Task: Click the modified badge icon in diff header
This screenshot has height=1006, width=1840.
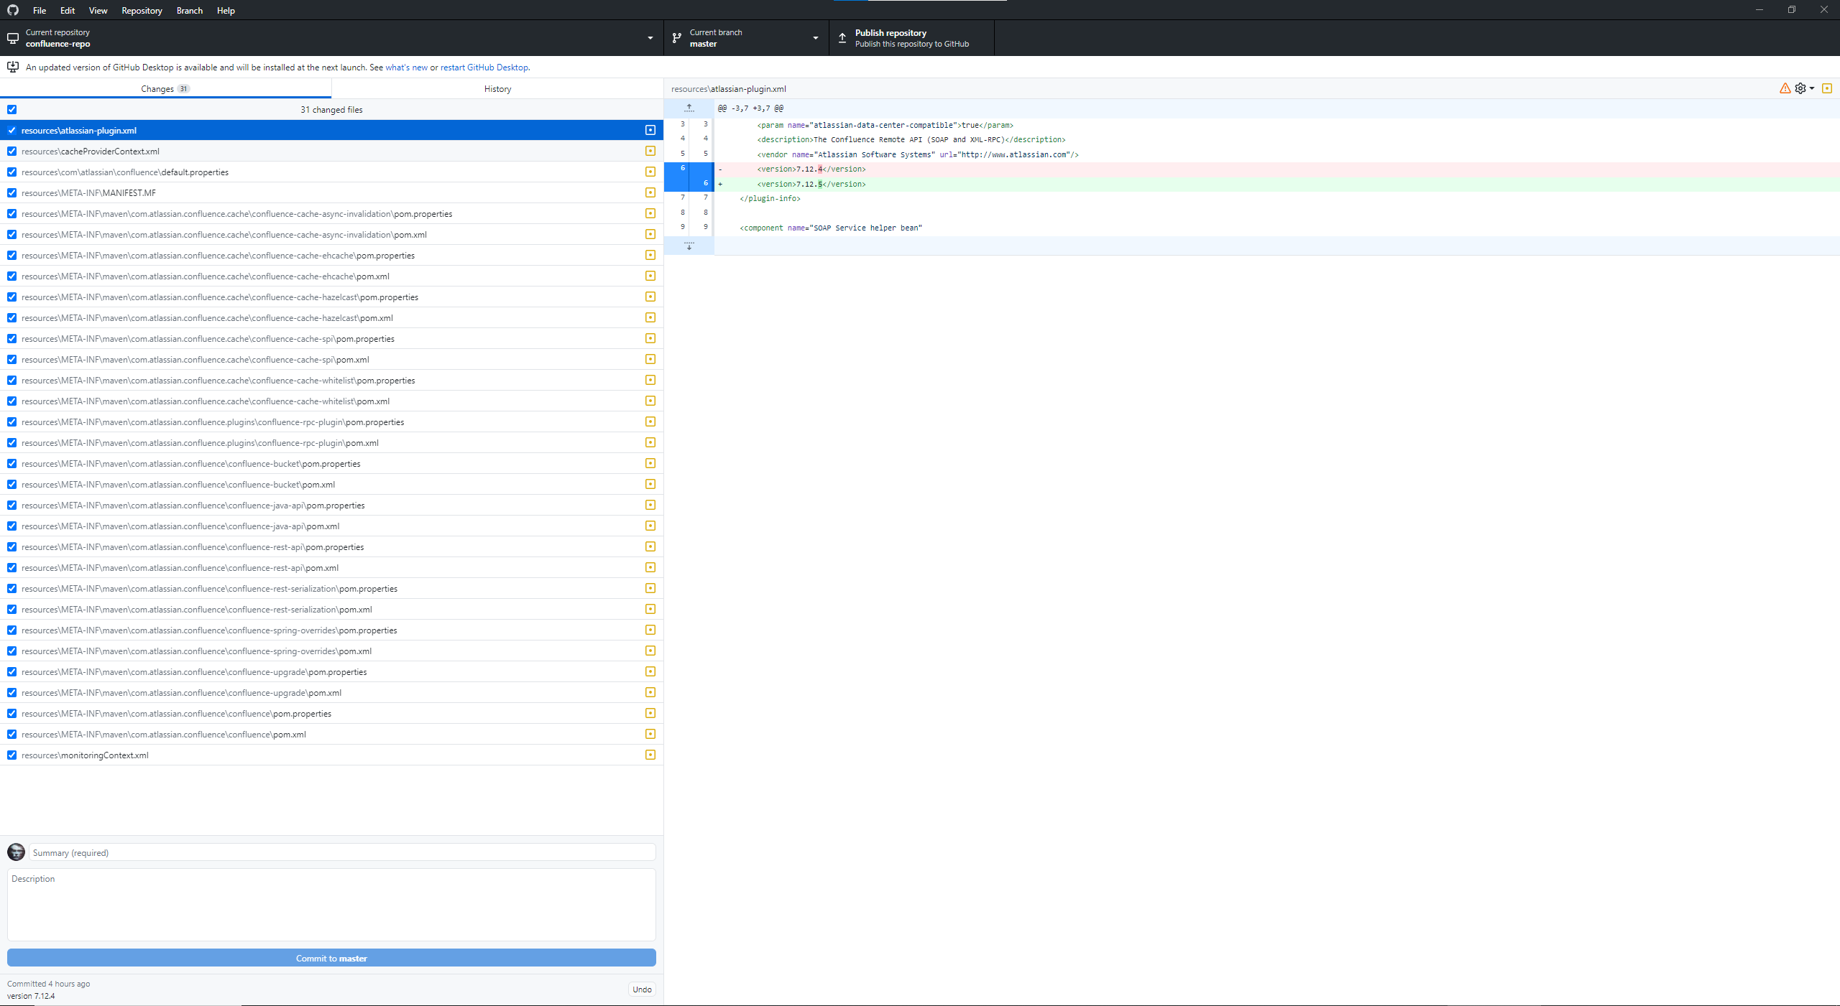Action: 1827,88
